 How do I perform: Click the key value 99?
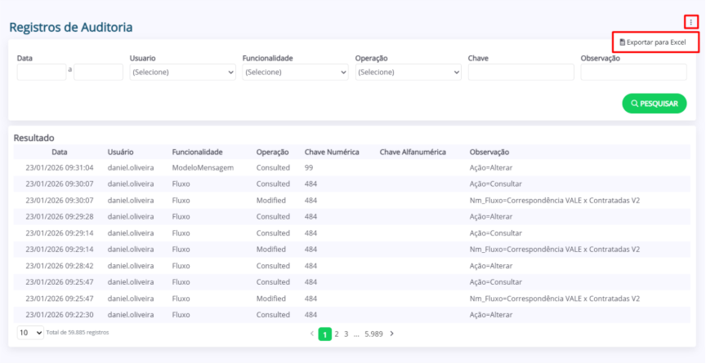click(308, 167)
